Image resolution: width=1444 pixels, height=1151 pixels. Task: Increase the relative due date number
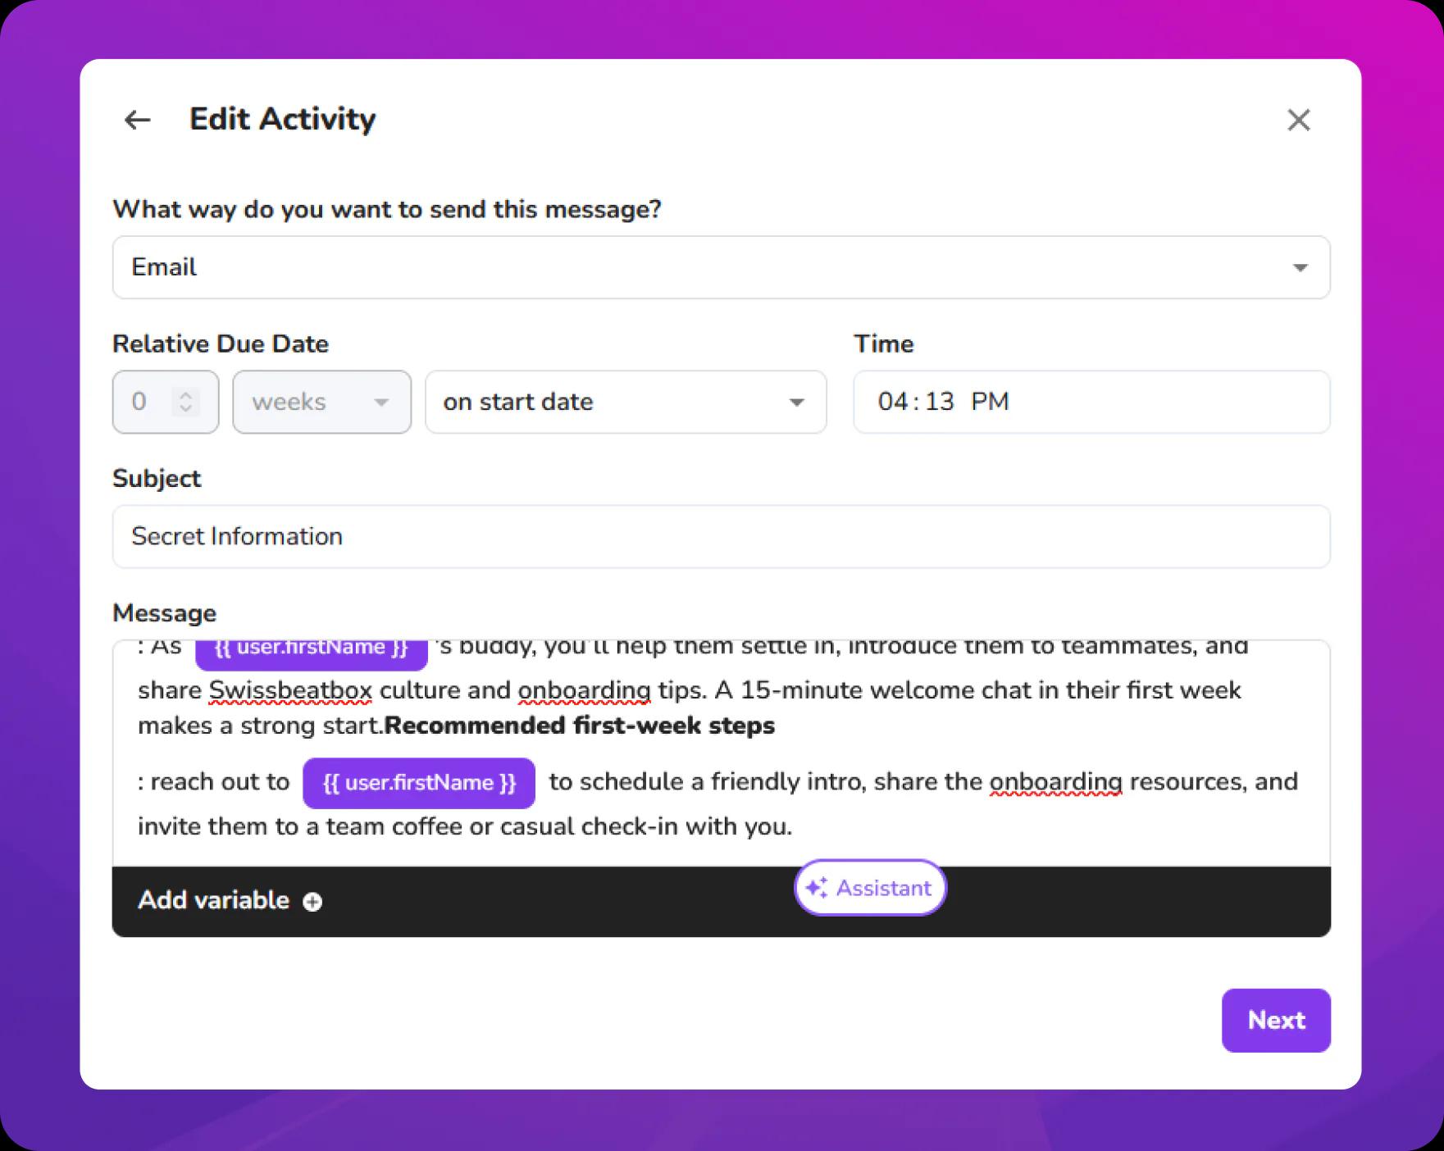tap(186, 394)
